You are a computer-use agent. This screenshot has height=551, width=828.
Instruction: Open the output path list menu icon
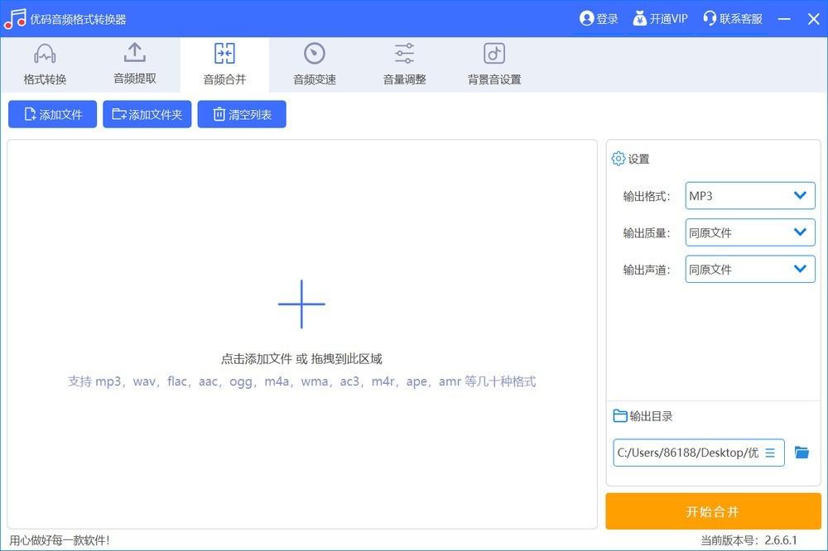770,453
